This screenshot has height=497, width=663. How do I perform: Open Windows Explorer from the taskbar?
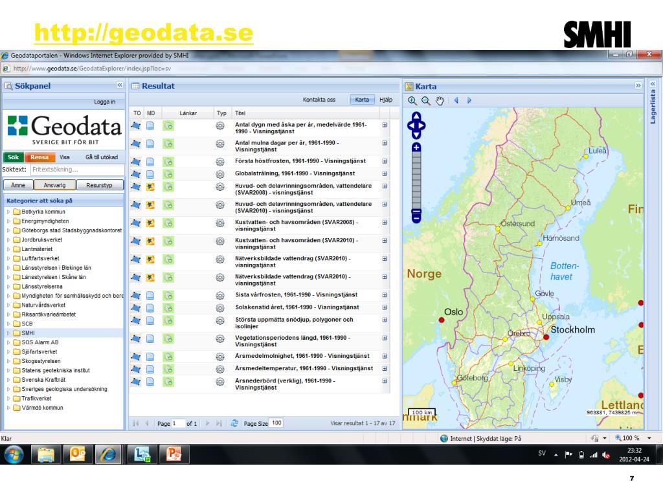coord(46,454)
